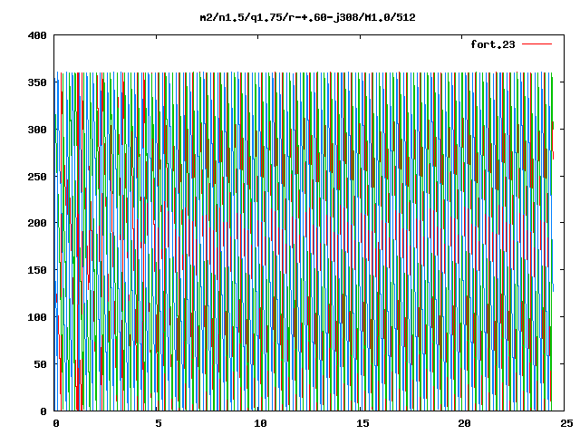
Task: Click the x-axis label 5
Action: (x=159, y=423)
